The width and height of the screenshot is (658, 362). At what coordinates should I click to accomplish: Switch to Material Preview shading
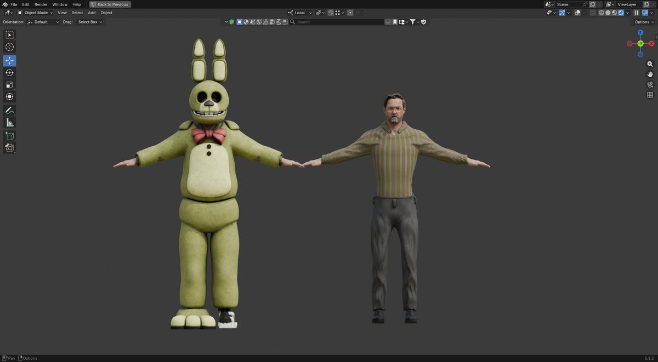614,13
